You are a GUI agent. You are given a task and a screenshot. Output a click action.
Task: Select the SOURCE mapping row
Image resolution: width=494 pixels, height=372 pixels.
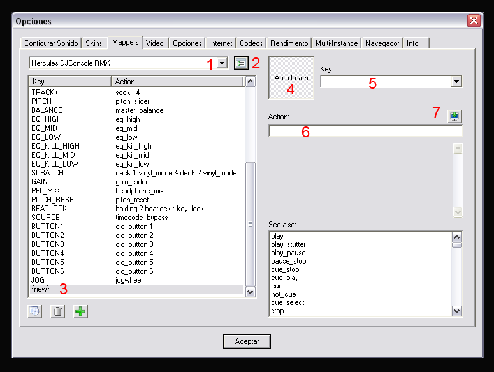136,218
